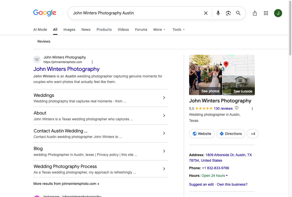Click the Website button
Image resolution: width=292 pixels, height=197 pixels.
pos(202,134)
